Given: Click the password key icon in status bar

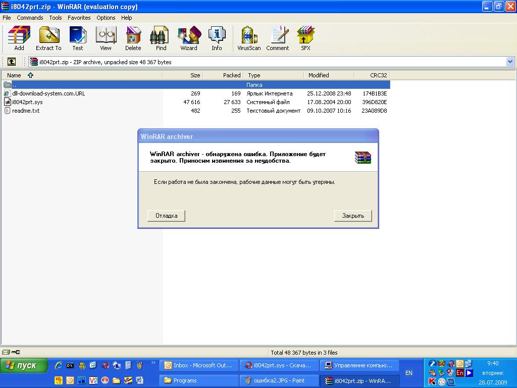Looking at the screenshot, I should coord(16,352).
